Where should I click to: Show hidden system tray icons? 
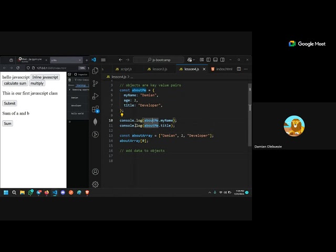tap(209, 193)
